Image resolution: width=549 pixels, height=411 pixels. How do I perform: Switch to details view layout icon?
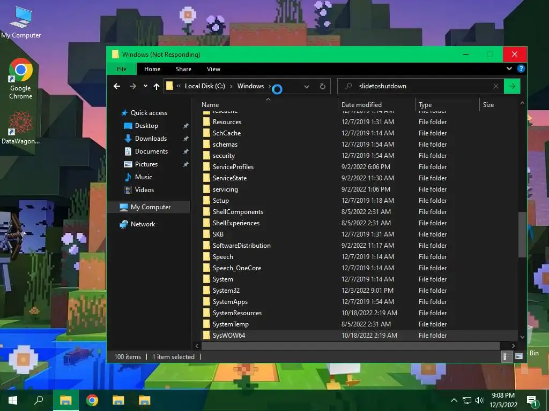[506, 356]
